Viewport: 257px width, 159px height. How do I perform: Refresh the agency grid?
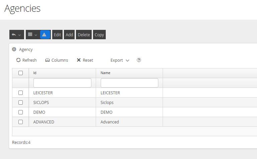pos(26,60)
